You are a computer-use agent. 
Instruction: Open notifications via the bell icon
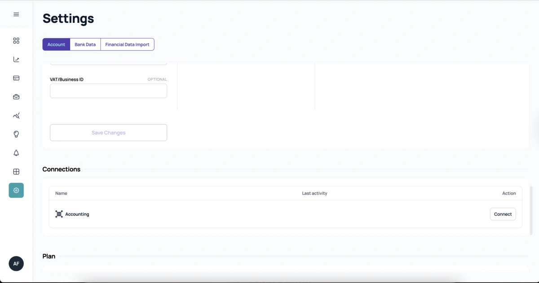click(x=16, y=153)
